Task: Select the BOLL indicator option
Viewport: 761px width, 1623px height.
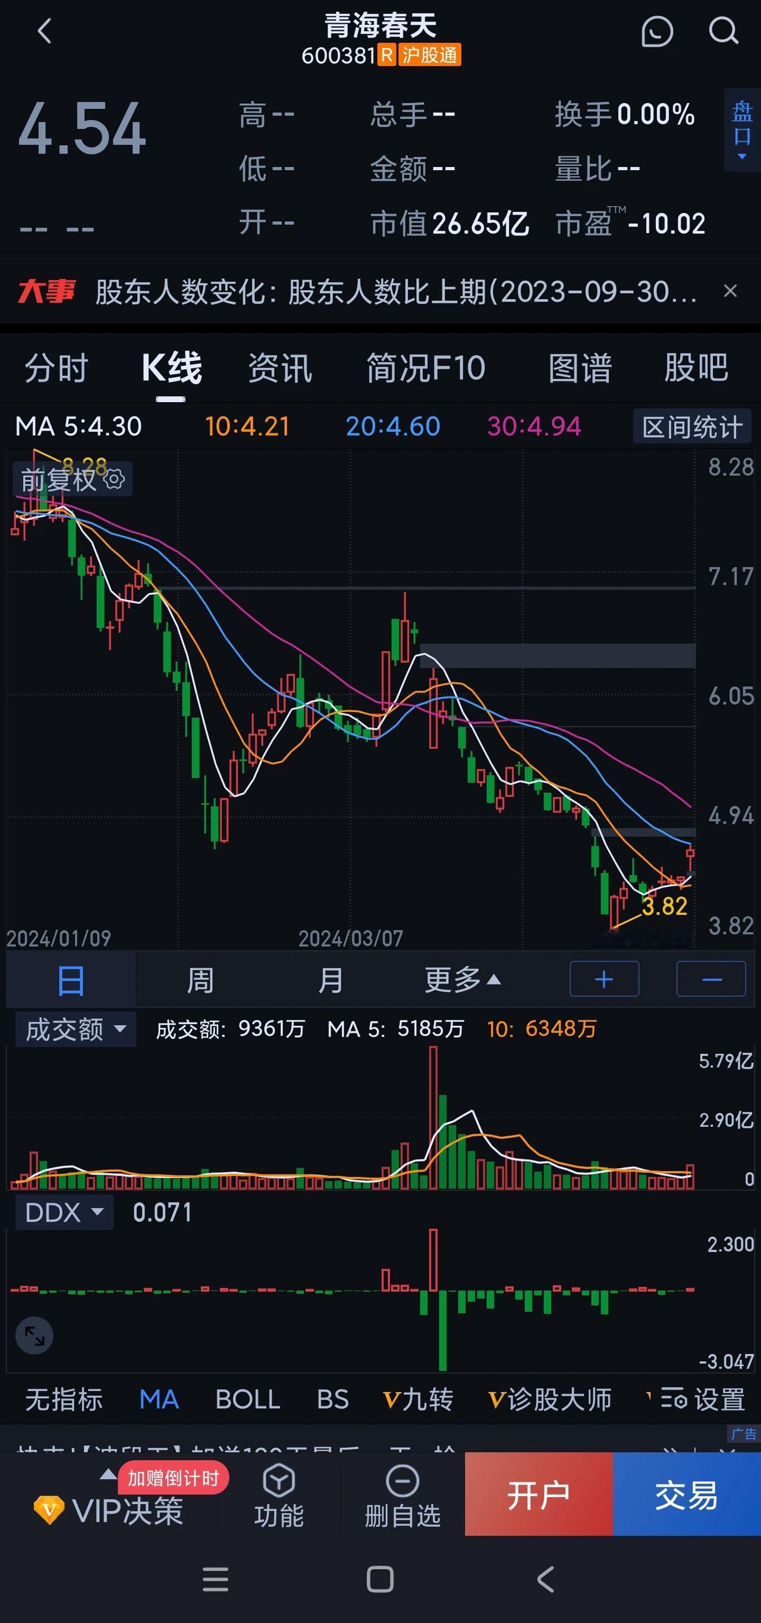Action: pos(247,1399)
